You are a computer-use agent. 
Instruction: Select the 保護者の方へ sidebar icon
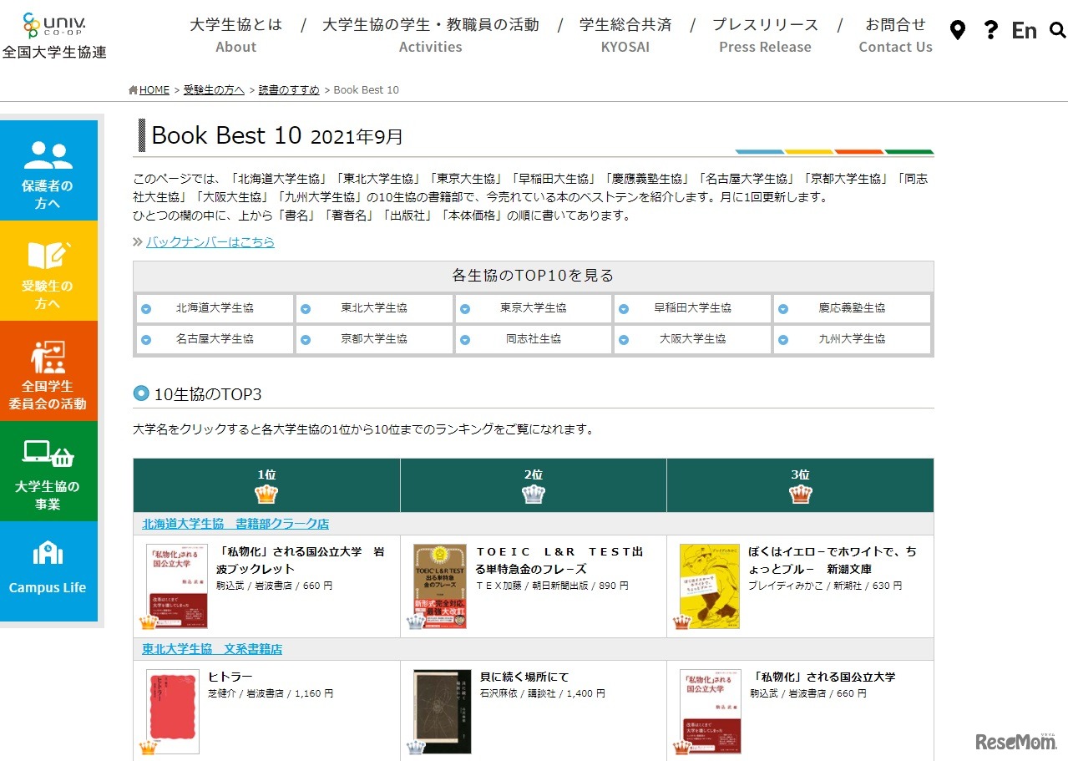click(49, 155)
